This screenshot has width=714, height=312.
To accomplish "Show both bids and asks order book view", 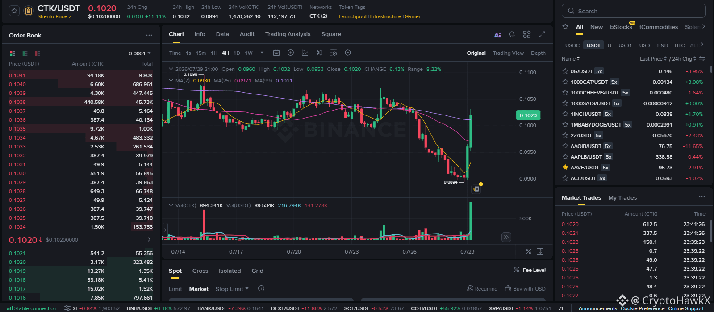I will 13,53.
